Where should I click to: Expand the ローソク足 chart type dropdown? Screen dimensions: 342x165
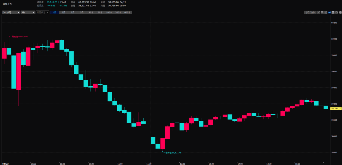click(11, 12)
